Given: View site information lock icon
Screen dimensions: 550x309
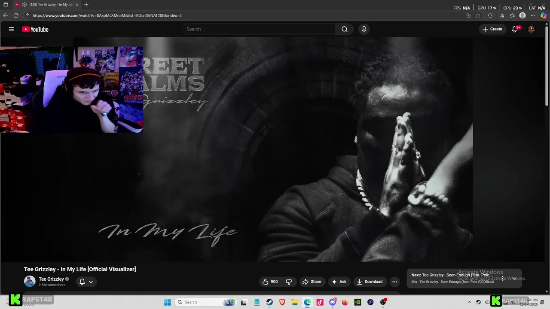Looking at the screenshot, I should [27, 15].
